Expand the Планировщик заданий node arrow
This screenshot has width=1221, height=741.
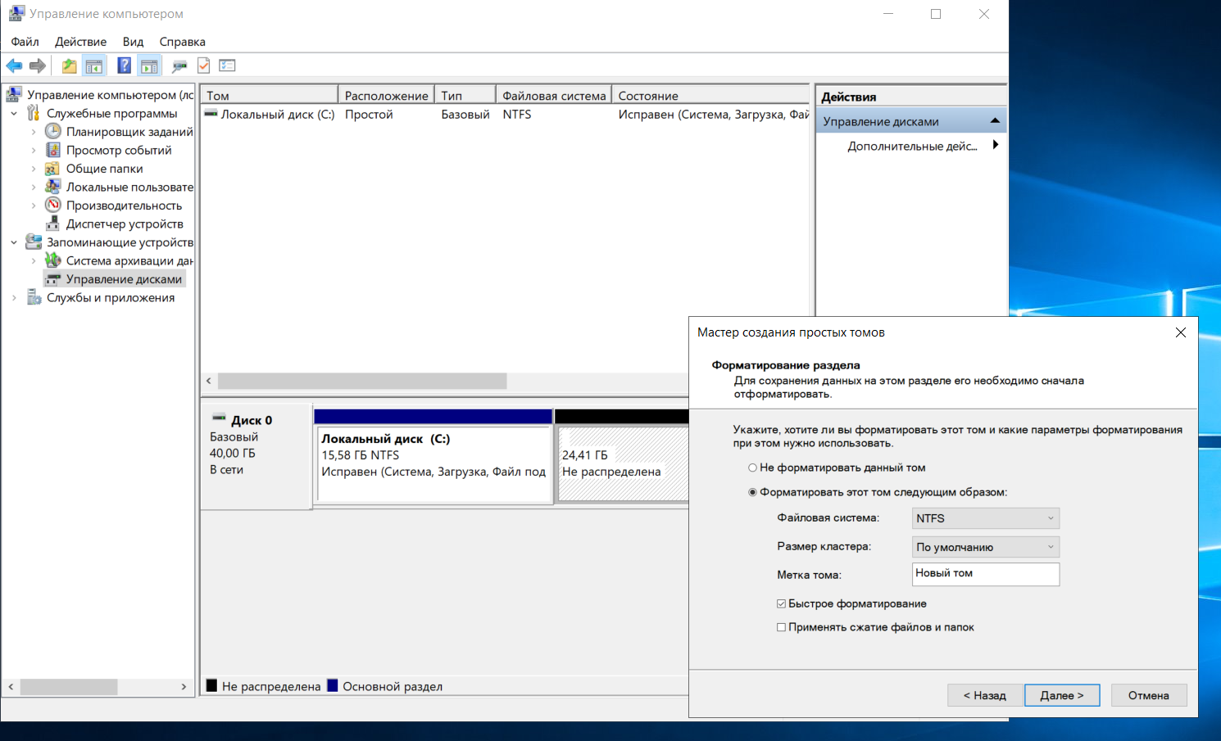(x=34, y=132)
